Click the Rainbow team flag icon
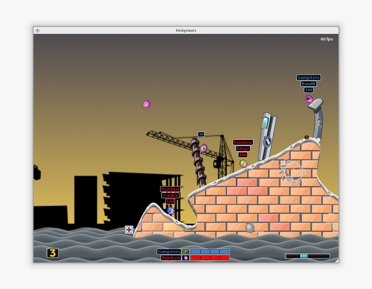 (186, 258)
